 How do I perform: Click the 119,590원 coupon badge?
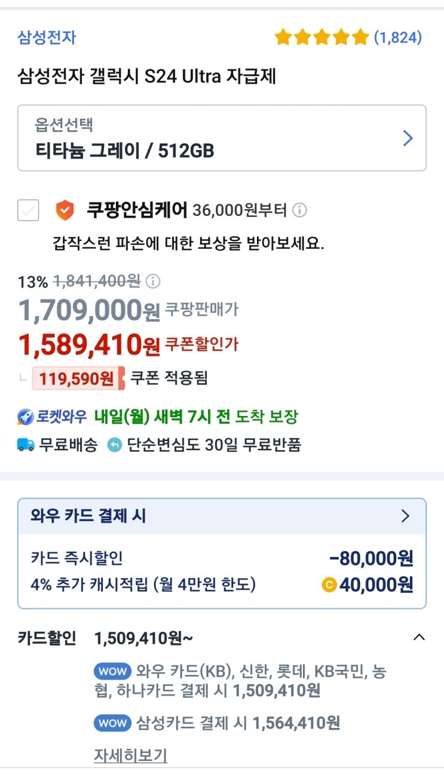78,378
